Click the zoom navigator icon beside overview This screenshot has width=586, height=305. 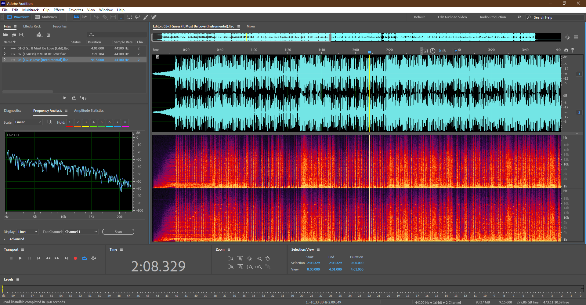(567, 37)
